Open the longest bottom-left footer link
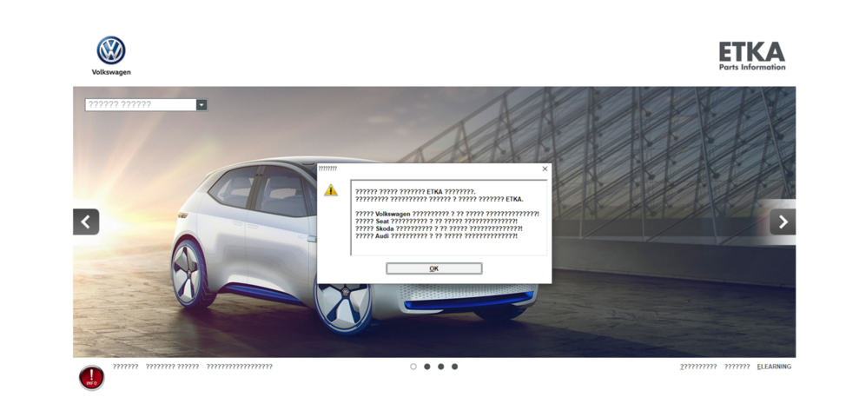Image resolution: width=846 pixels, height=417 pixels. tap(240, 367)
